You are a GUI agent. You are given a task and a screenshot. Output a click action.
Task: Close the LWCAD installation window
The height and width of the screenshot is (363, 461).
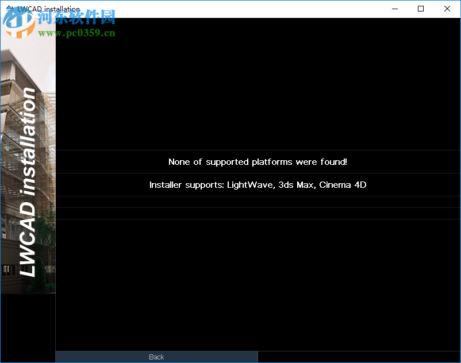click(447, 9)
